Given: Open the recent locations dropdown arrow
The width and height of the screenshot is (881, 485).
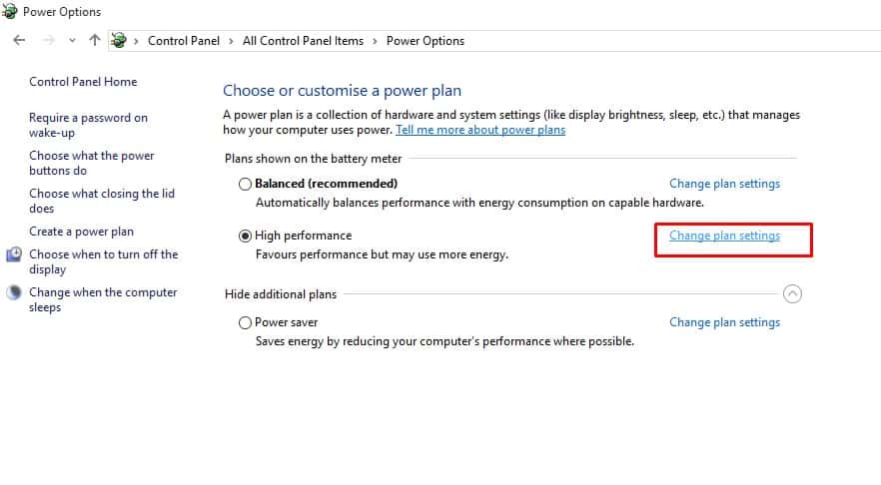Looking at the screenshot, I should pos(72,40).
